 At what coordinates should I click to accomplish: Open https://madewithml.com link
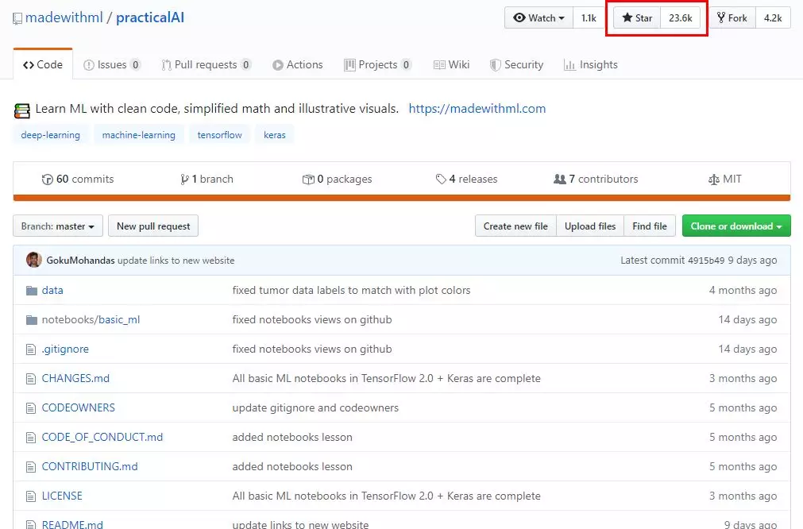[477, 109]
